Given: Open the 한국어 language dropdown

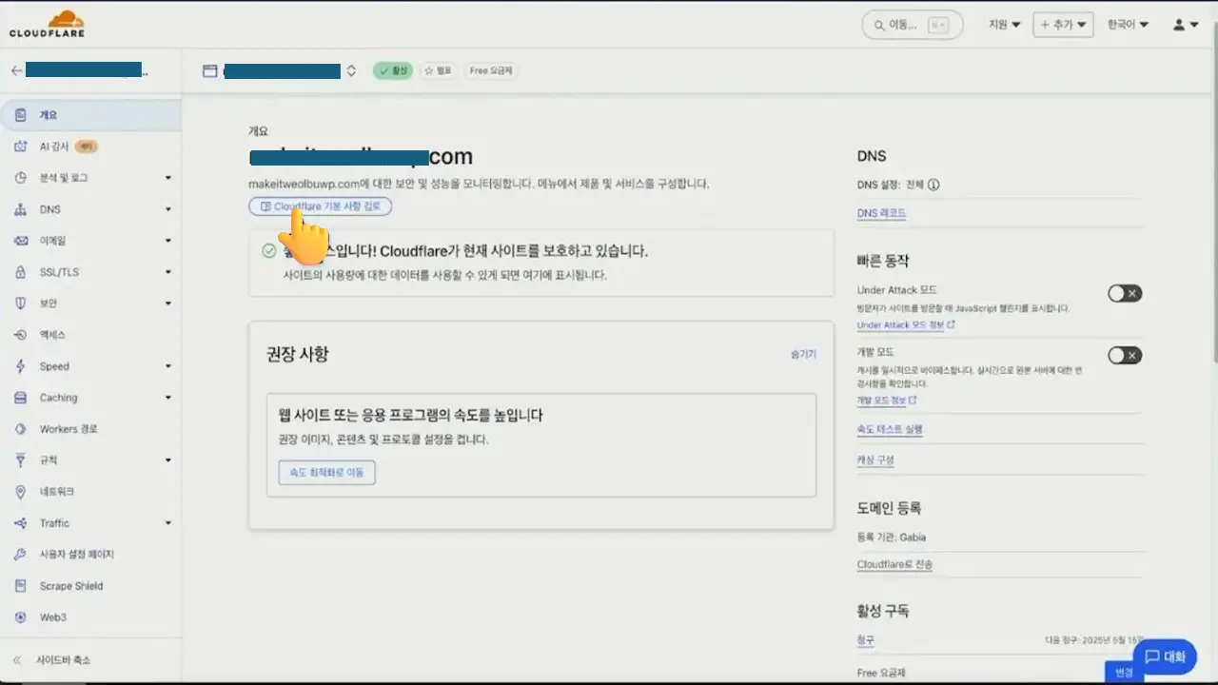Looking at the screenshot, I should 1128,25.
